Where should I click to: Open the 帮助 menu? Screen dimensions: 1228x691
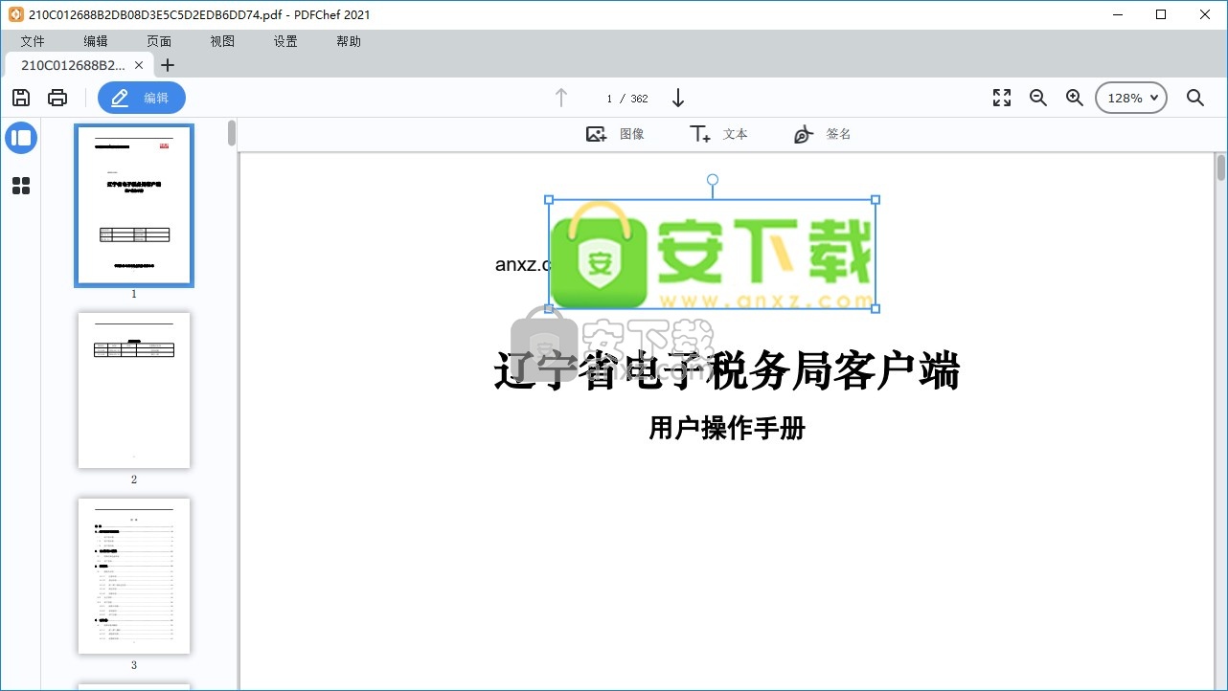click(x=349, y=41)
